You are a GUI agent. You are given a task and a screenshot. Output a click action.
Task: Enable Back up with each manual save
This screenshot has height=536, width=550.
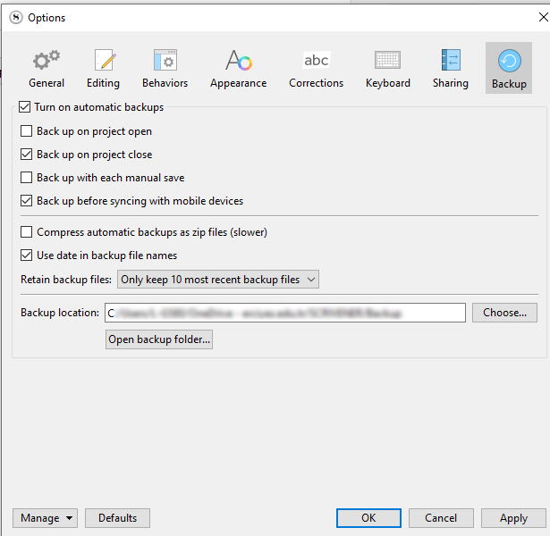click(27, 178)
